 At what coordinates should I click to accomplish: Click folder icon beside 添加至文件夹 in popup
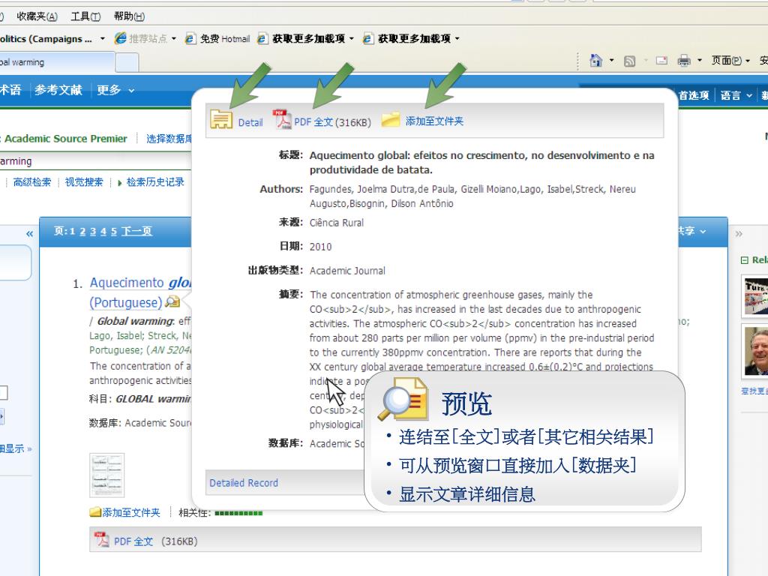click(391, 119)
